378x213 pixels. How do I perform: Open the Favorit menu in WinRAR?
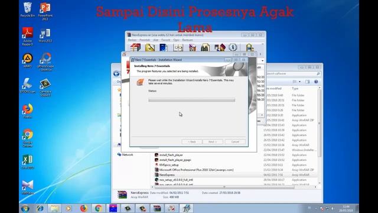(x=166, y=40)
